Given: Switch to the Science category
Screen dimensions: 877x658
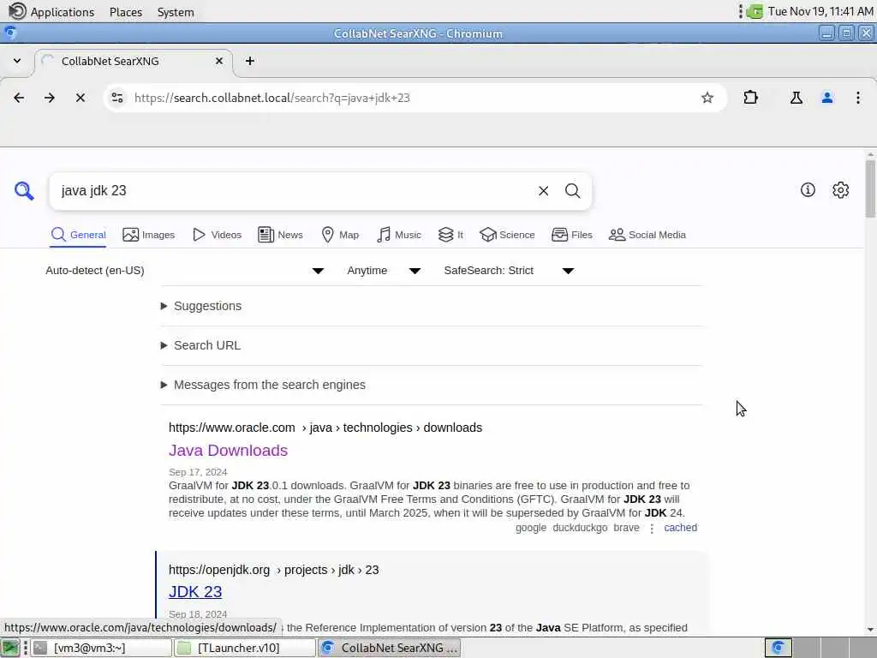Looking at the screenshot, I should point(507,235).
